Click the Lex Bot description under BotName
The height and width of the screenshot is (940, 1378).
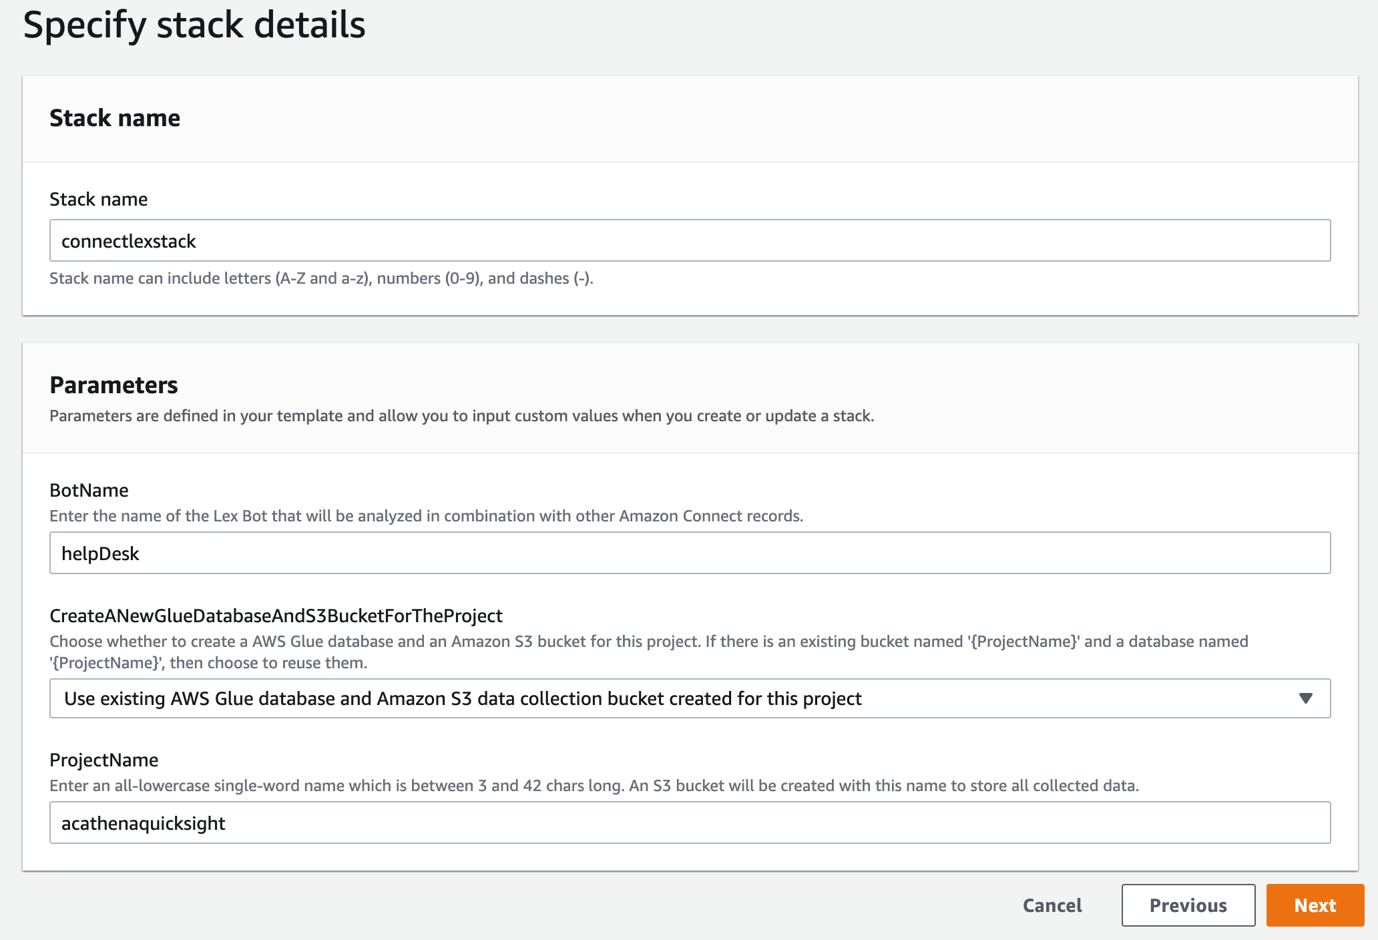click(426, 516)
